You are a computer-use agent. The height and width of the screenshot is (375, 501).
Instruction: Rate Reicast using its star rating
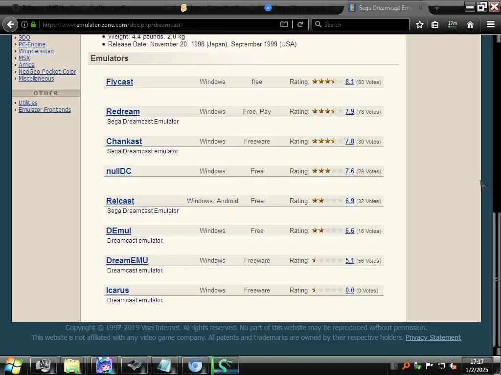327,201
